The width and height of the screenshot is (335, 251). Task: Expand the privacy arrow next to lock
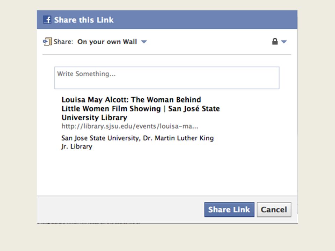(284, 42)
